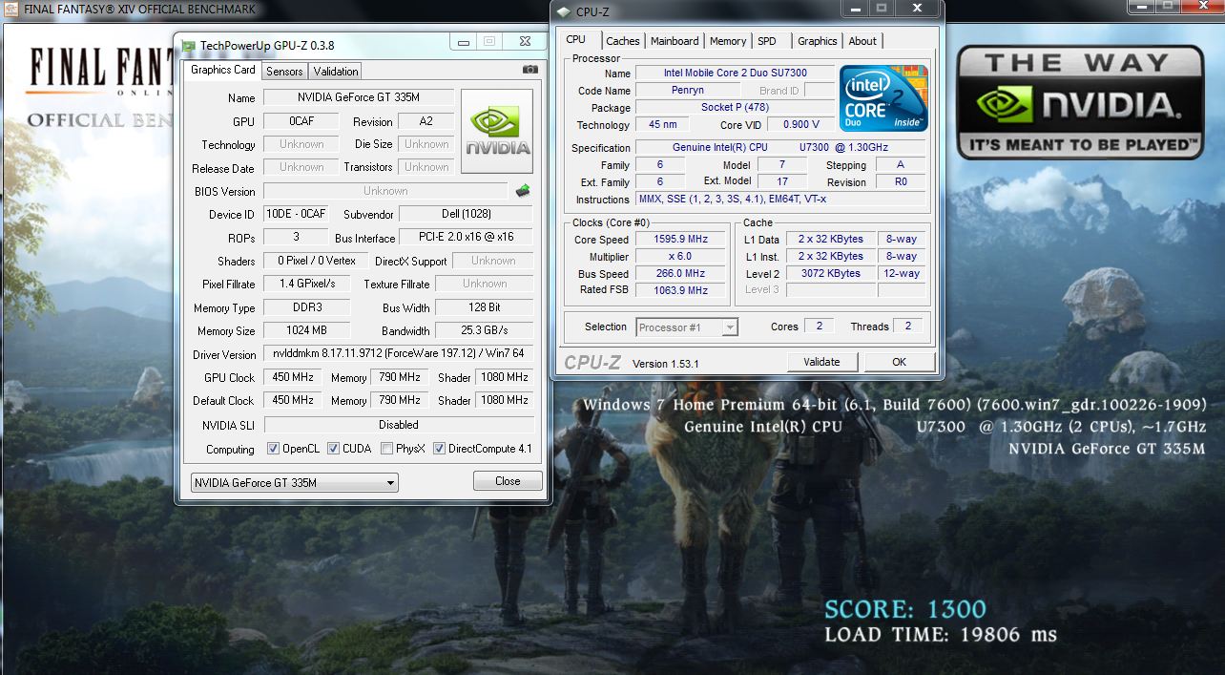Click the LOAD TIME: 19806 ms text

coord(941,634)
